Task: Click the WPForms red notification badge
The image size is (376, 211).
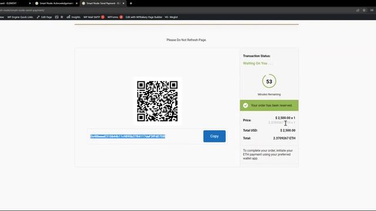Action: tap(121, 17)
